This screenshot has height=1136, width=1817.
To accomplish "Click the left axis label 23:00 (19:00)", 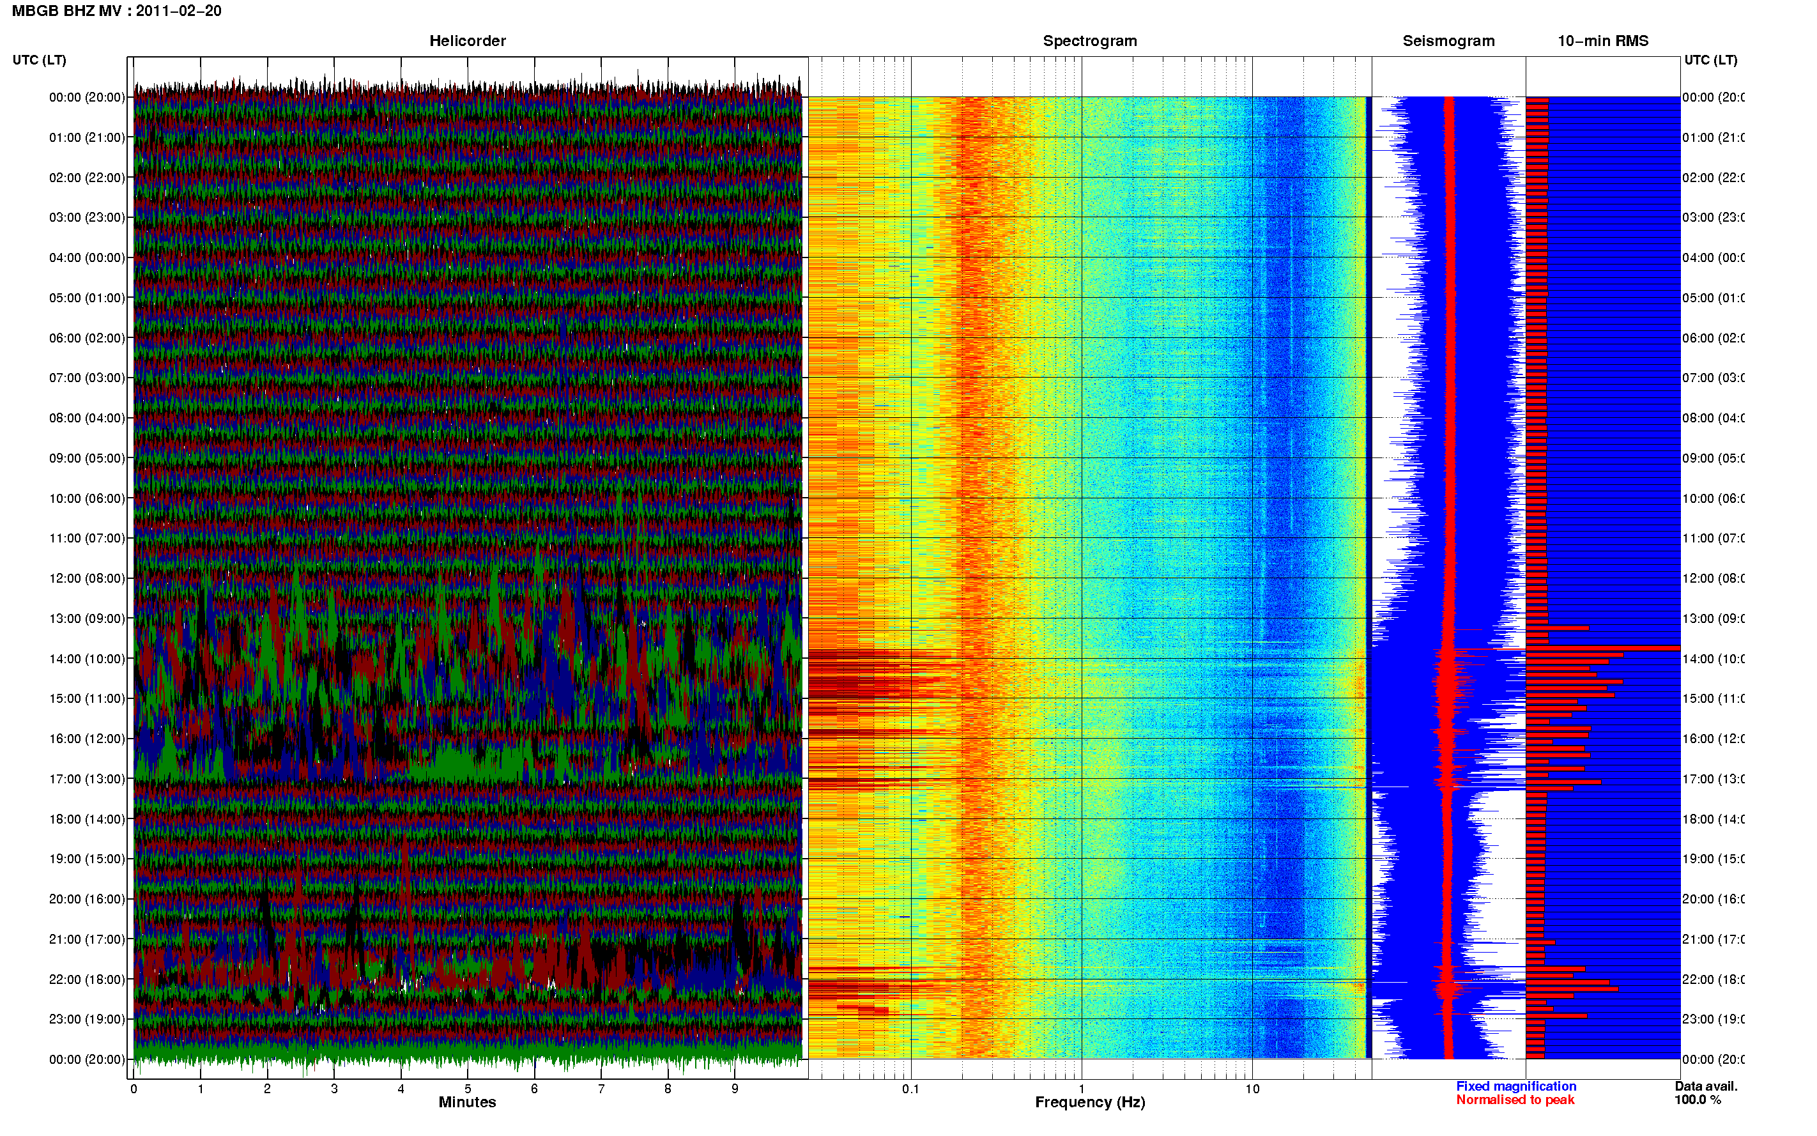I will (87, 1020).
